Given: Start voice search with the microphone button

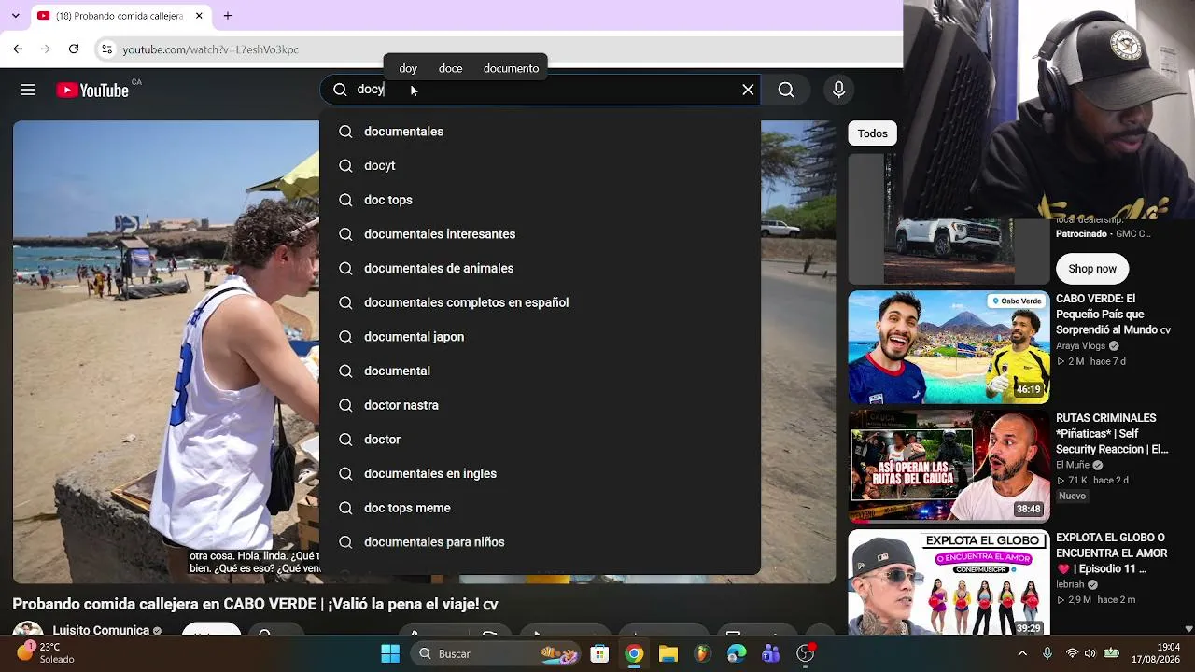Looking at the screenshot, I should point(838,90).
